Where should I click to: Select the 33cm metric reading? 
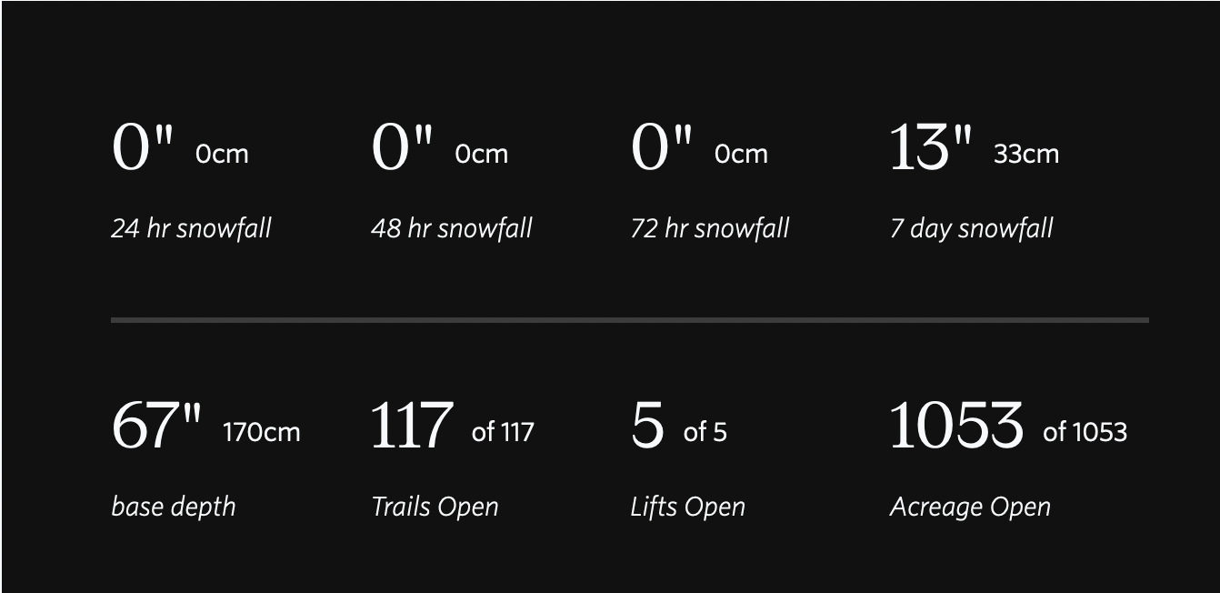tap(1026, 154)
